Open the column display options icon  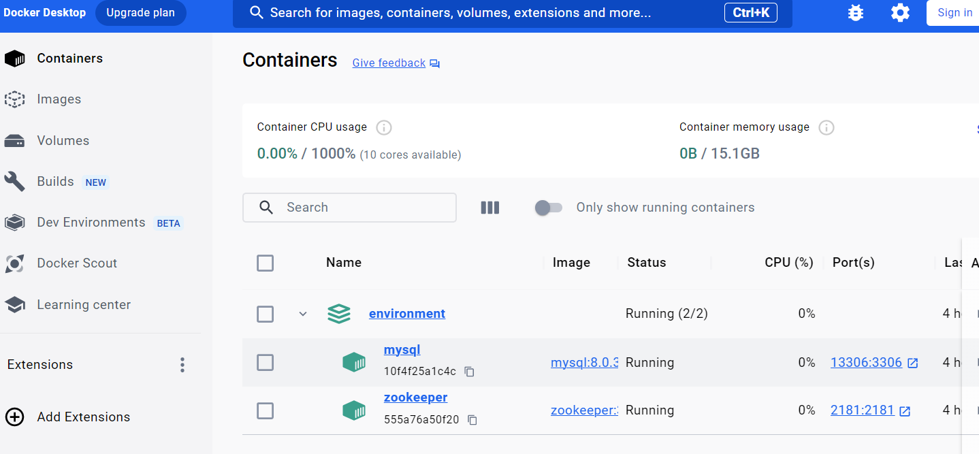pos(490,208)
